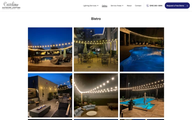
Task: Expand the Service Areas chevron
Action: point(122,6)
